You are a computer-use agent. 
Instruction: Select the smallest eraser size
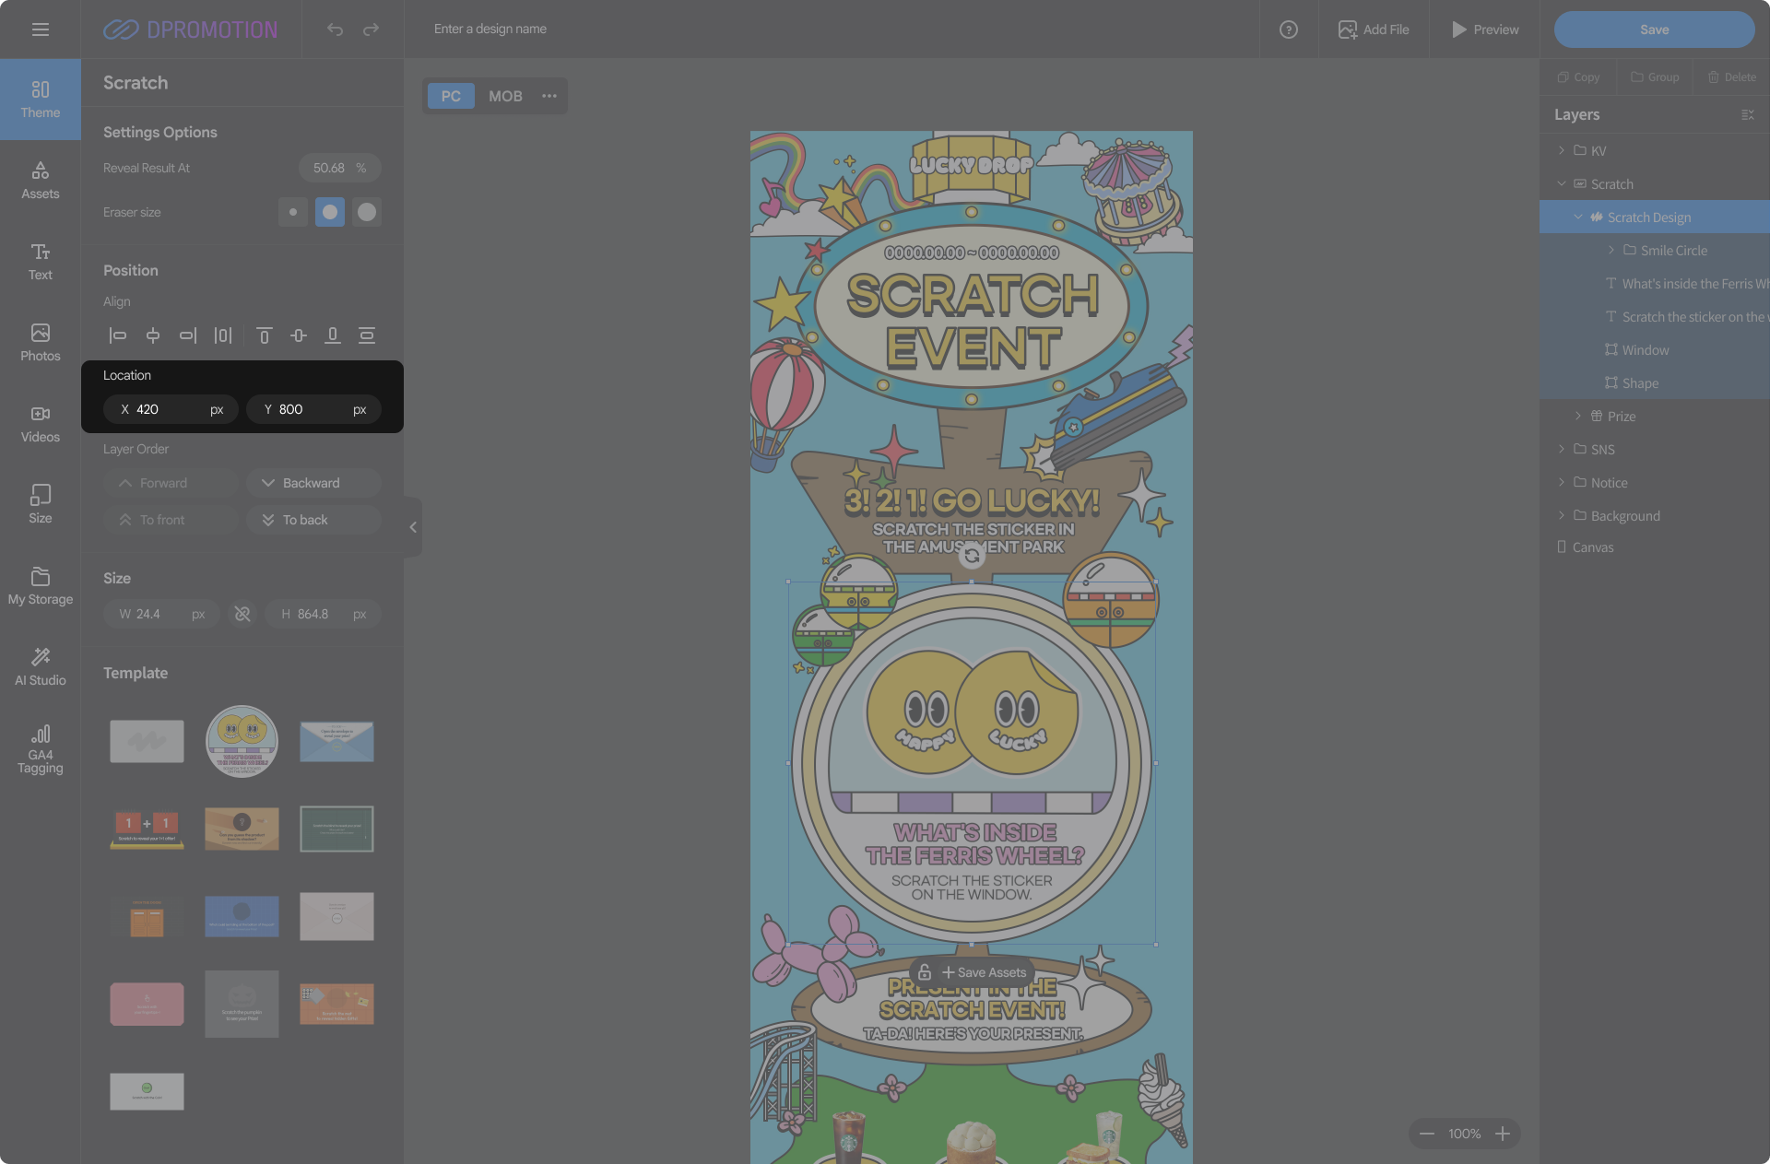[293, 212]
